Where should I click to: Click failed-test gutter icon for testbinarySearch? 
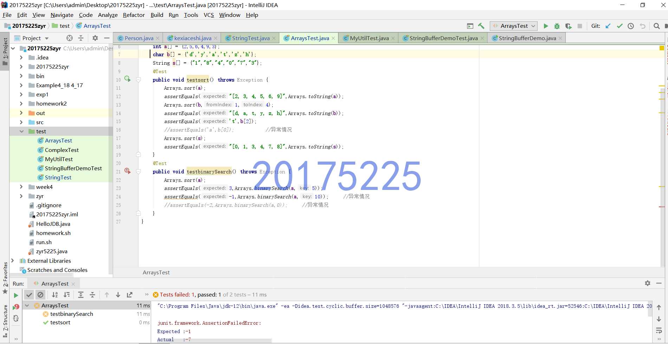coord(127,171)
